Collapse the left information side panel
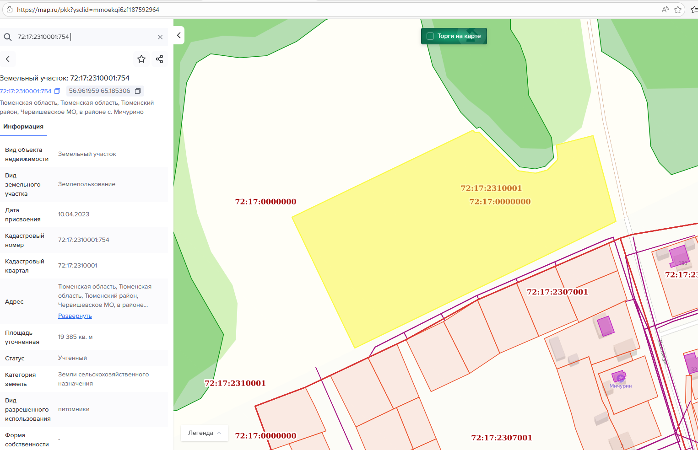This screenshot has width=698, height=450. pyautogui.click(x=179, y=35)
